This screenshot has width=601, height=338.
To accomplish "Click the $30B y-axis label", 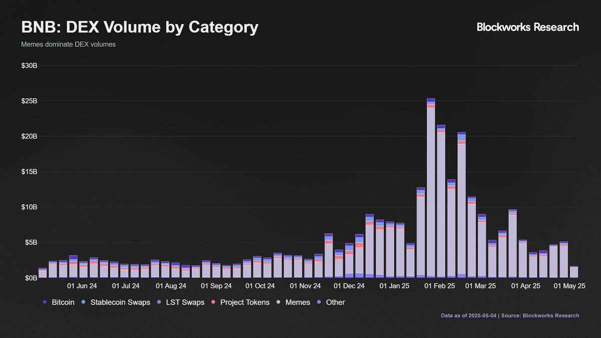I will [29, 66].
